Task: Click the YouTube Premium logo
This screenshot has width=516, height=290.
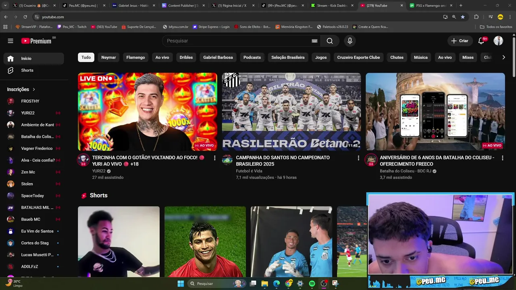Action: 36,41
